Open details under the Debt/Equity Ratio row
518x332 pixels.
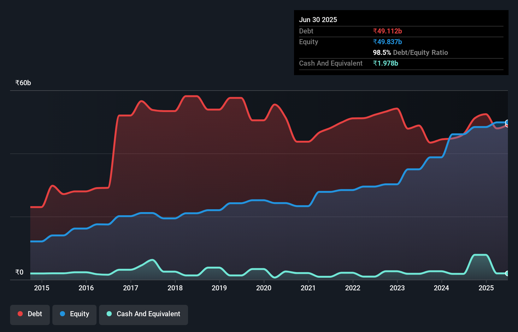[410, 53]
